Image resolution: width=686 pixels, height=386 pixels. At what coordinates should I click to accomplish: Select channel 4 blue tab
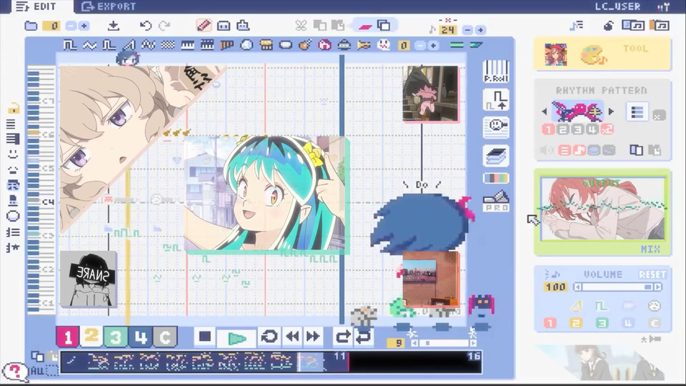(x=140, y=337)
